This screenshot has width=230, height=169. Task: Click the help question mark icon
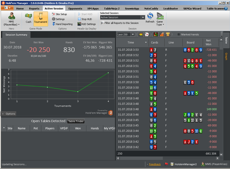coord(226,9)
